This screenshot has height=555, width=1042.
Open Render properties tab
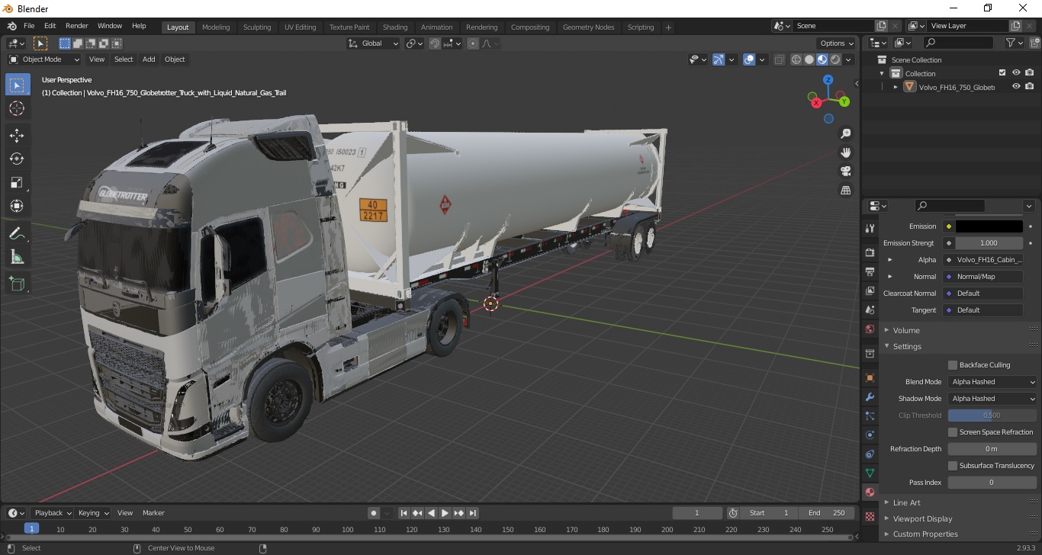[x=870, y=252]
